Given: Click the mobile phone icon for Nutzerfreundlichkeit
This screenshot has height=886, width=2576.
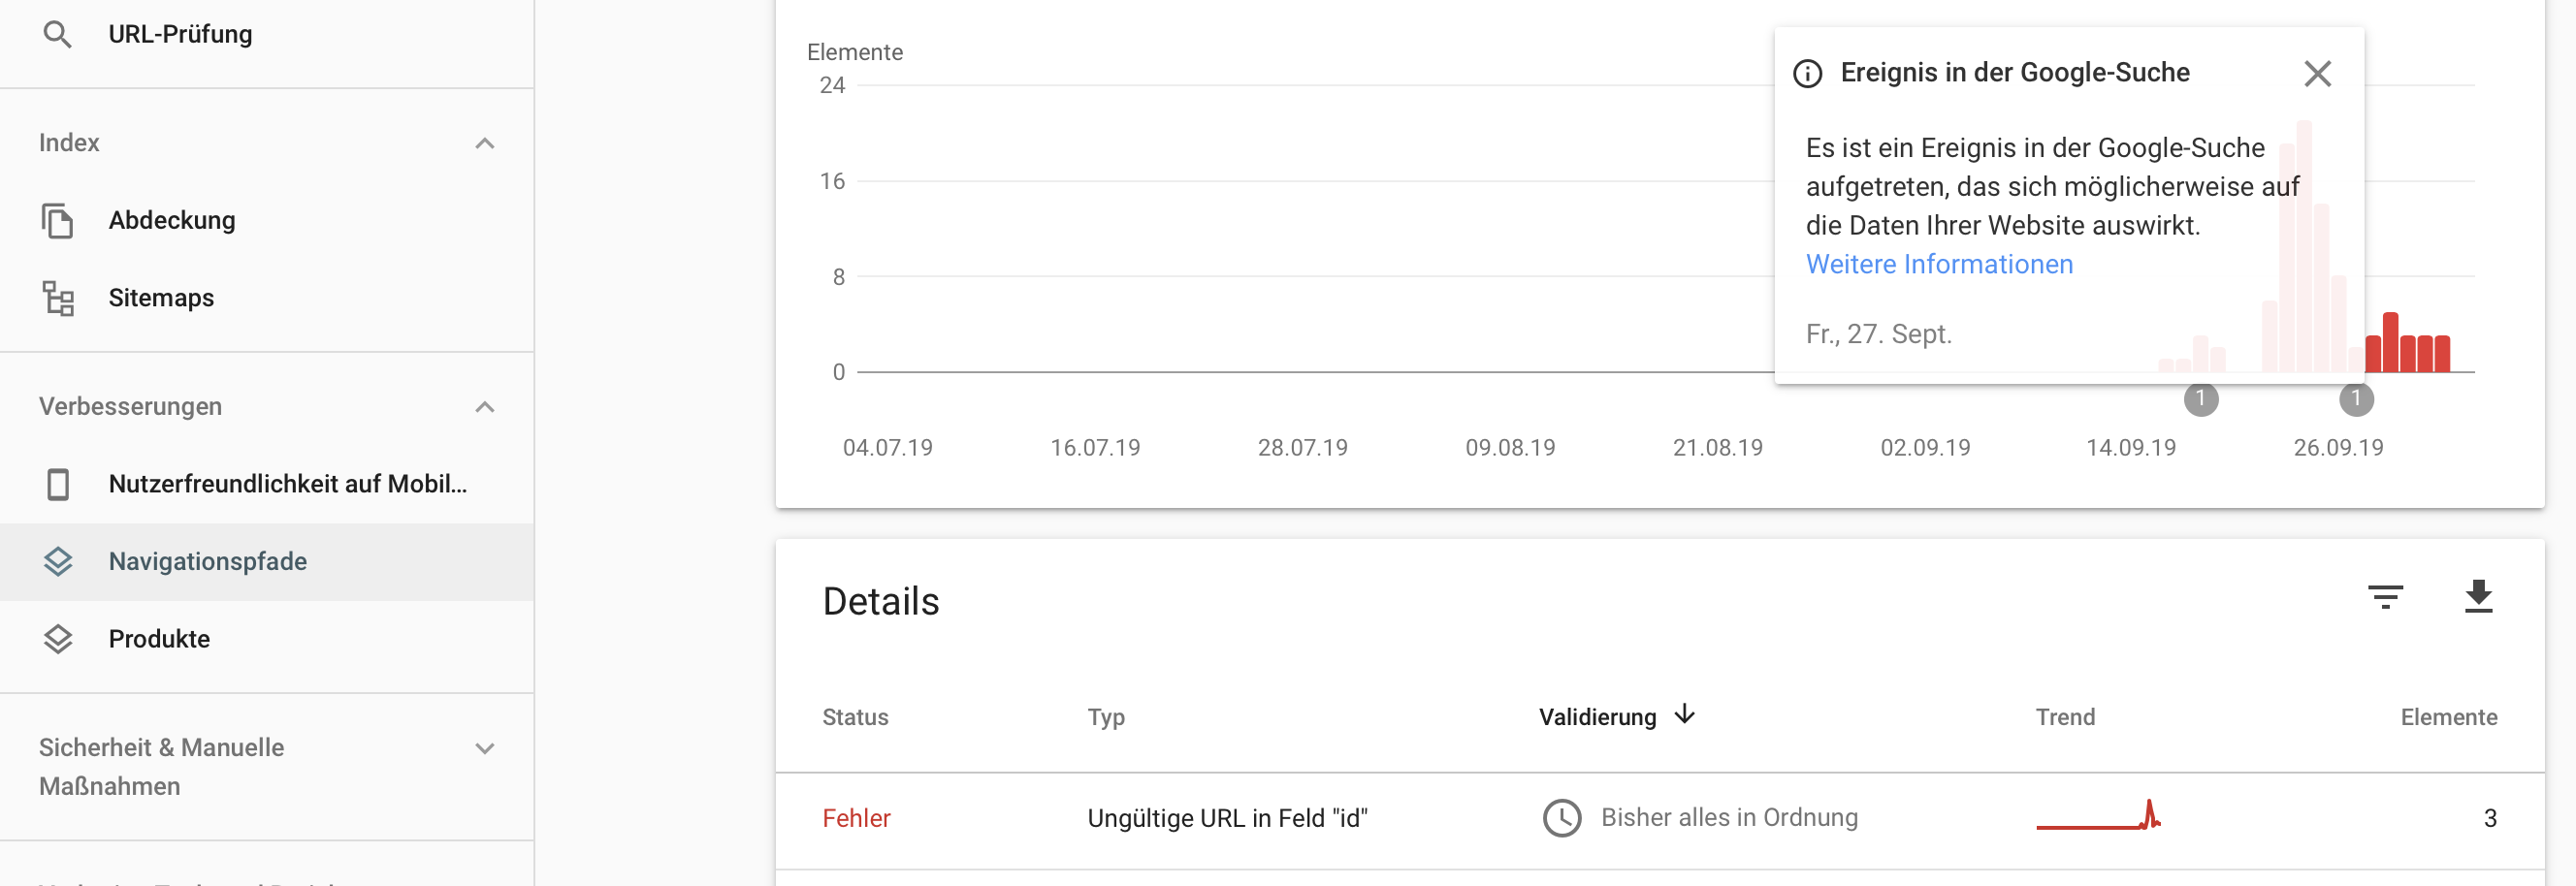Looking at the screenshot, I should click(57, 484).
